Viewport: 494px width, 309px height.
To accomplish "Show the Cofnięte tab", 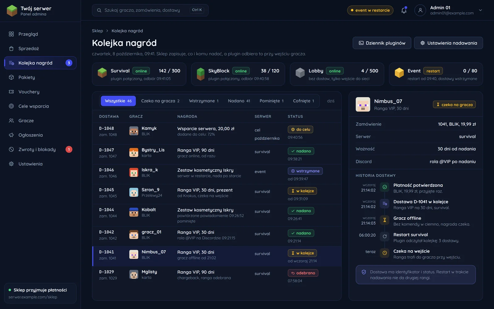I will (x=304, y=101).
